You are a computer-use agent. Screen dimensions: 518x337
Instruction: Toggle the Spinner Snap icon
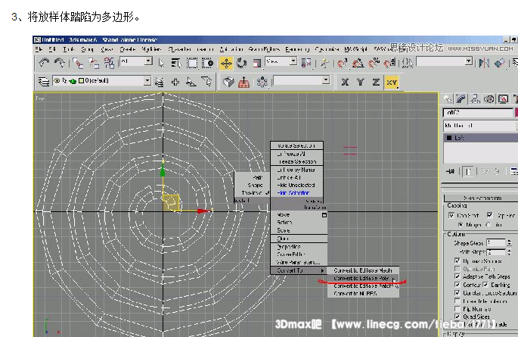(x=389, y=63)
